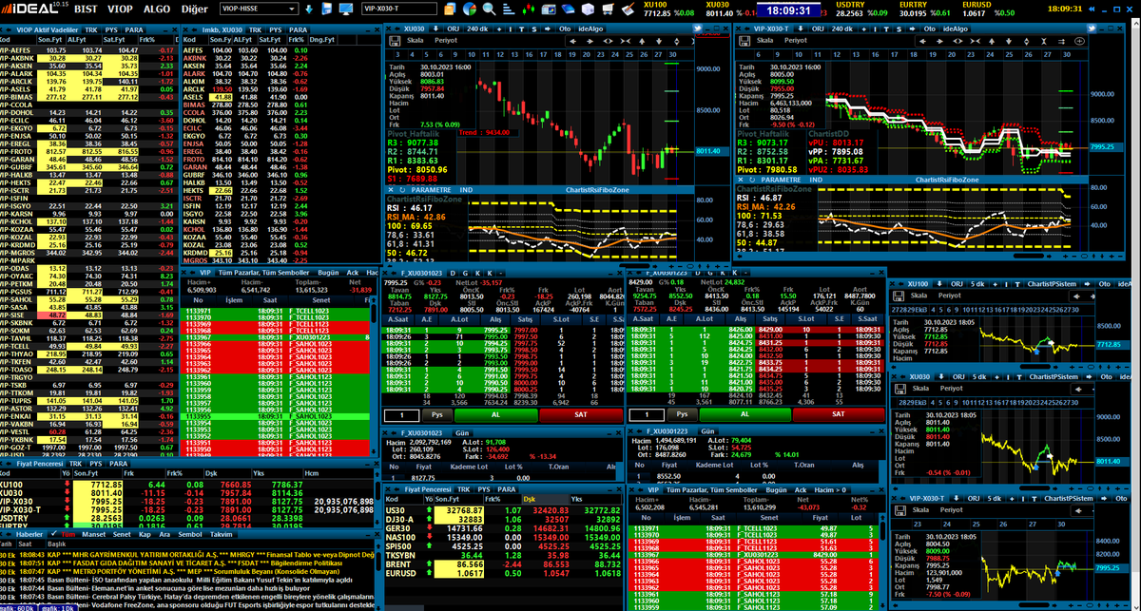
Task: Open the 5 dk period selector in the XU100 chart
Action: click(977, 284)
